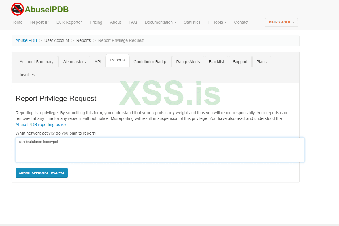
Task: Switch to the Blacklist tab
Action: click(x=216, y=62)
